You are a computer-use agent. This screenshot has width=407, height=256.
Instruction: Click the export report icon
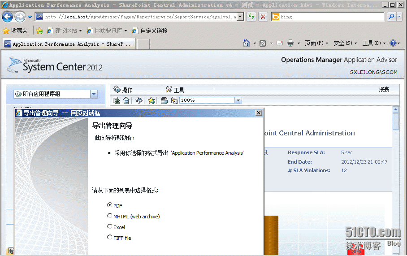click(174, 100)
